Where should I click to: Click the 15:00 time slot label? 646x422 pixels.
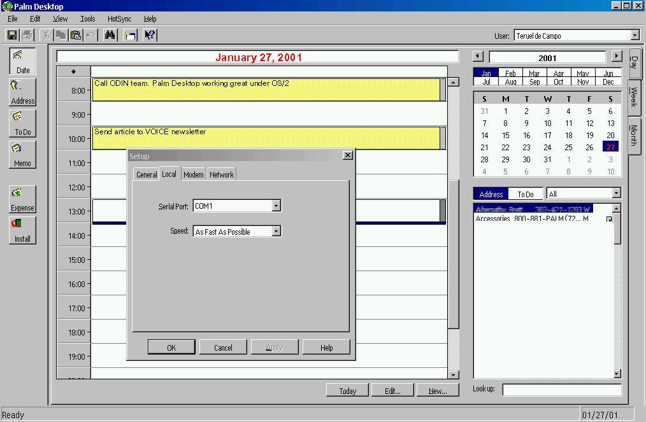[x=76, y=260]
